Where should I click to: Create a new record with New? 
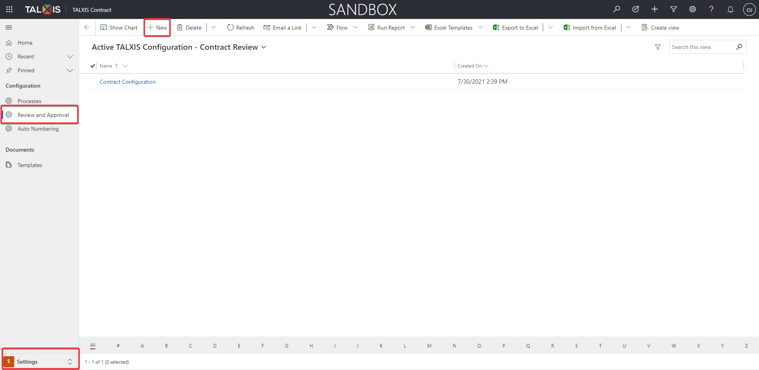click(x=157, y=28)
